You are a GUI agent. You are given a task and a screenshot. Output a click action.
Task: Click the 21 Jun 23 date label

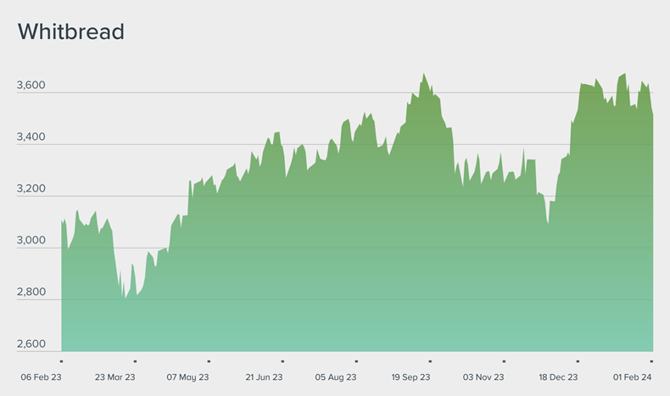[262, 377]
